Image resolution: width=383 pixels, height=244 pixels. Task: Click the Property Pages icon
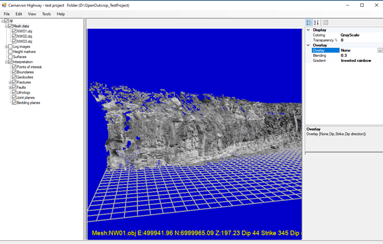pyautogui.click(x=325, y=23)
